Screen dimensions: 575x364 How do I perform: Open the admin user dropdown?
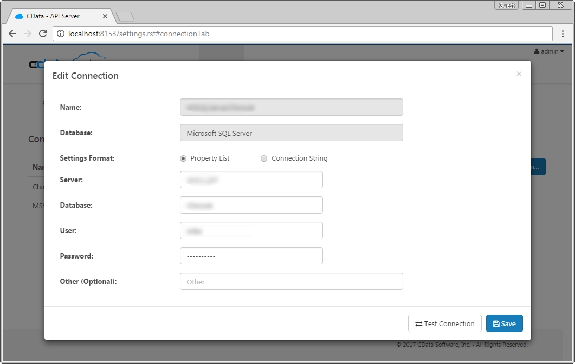(x=549, y=51)
